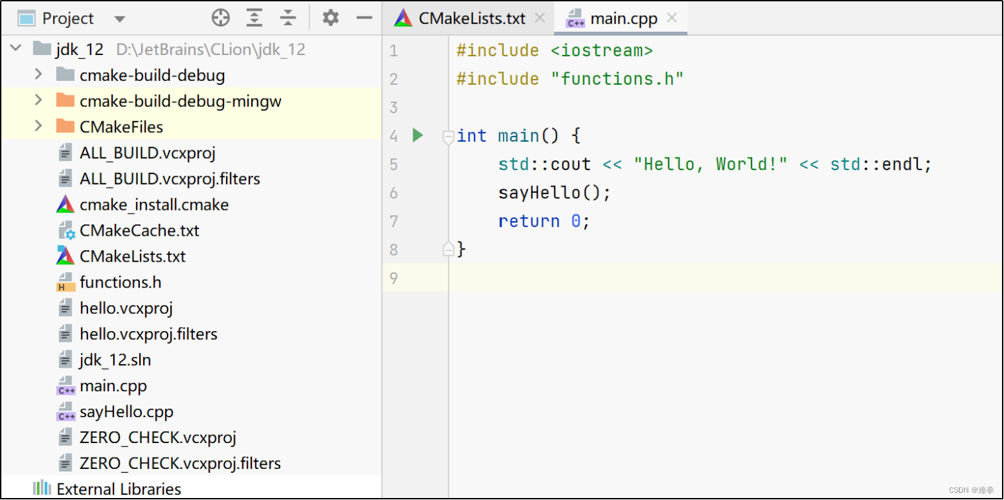Click the Project panel window icon
This screenshot has height=500, width=1004.
pos(26,19)
